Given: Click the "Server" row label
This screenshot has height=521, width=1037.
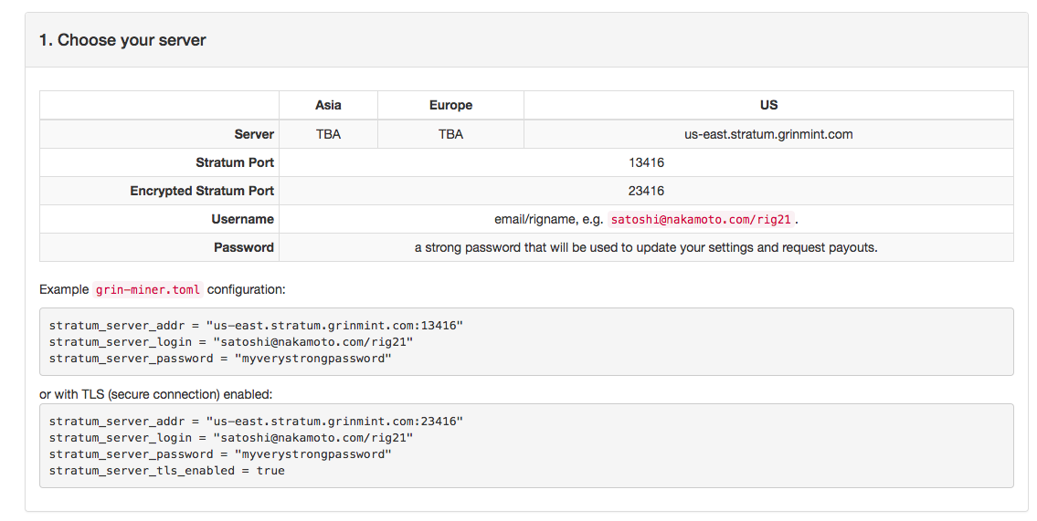Looking at the screenshot, I should [x=254, y=134].
